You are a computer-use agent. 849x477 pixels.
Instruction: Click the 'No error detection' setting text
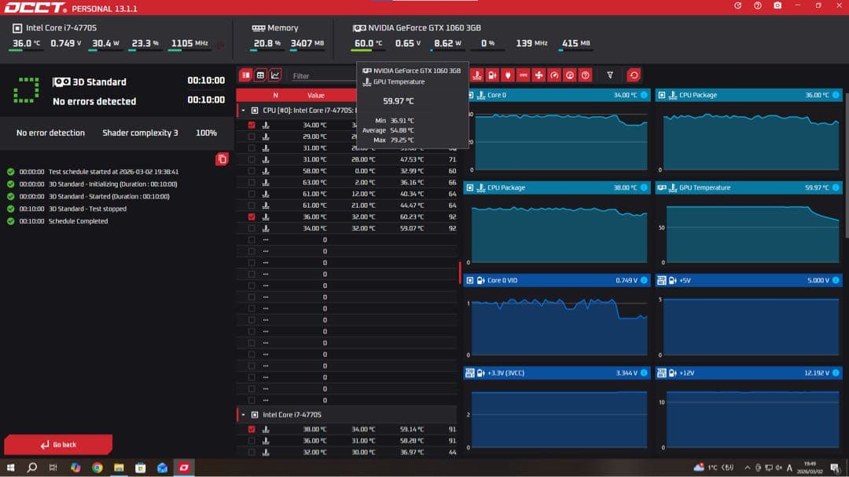pyautogui.click(x=50, y=133)
